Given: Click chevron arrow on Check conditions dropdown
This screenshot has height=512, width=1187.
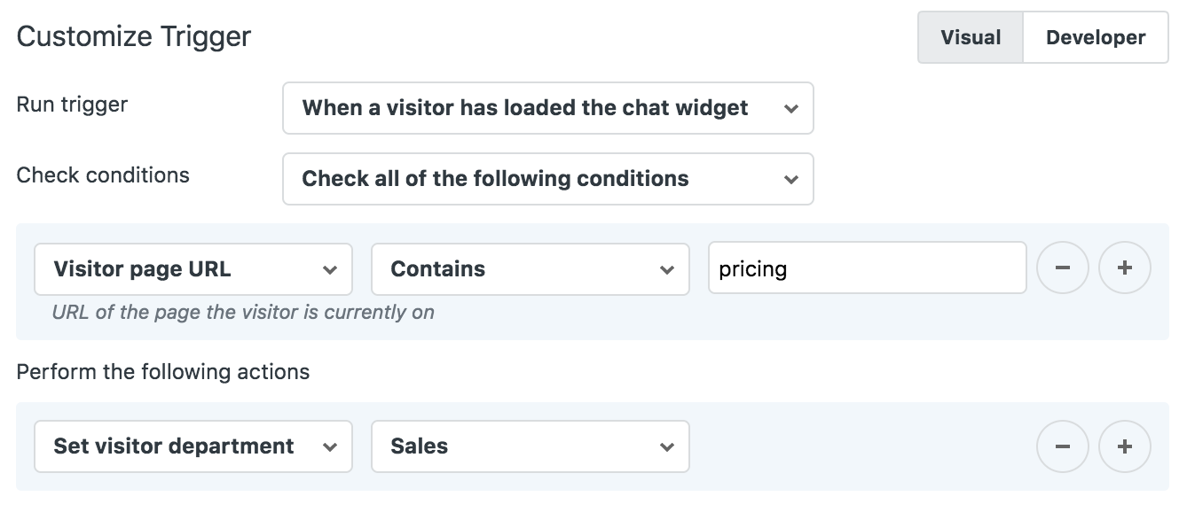Looking at the screenshot, I should click(790, 180).
